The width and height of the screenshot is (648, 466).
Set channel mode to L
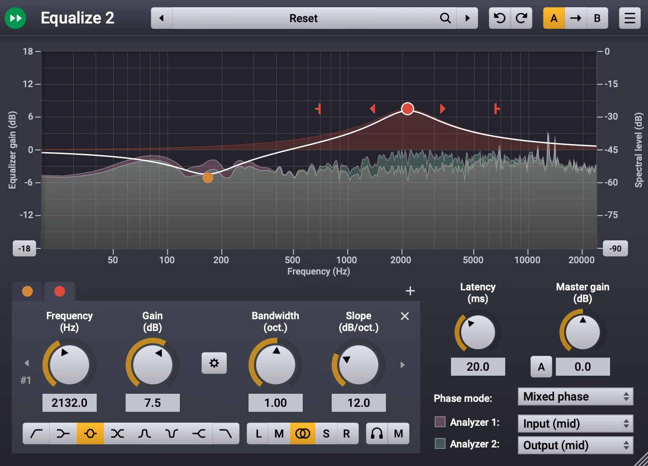point(258,433)
